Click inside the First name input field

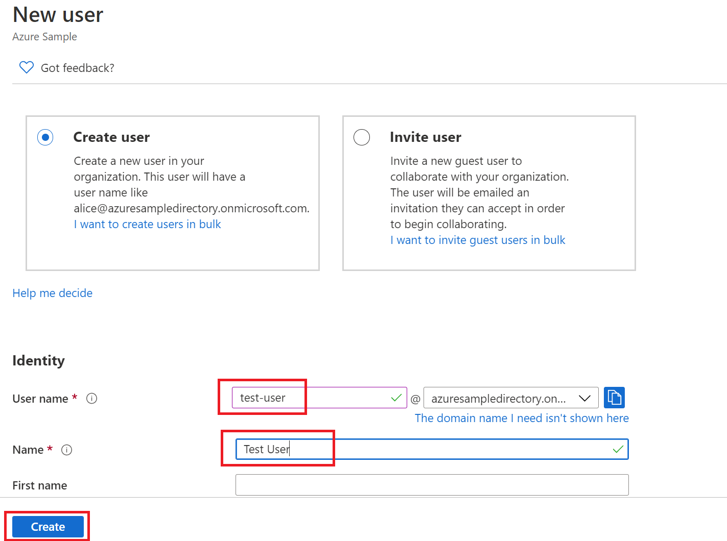click(x=432, y=484)
